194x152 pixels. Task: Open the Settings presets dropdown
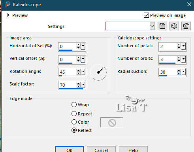tap(152, 26)
